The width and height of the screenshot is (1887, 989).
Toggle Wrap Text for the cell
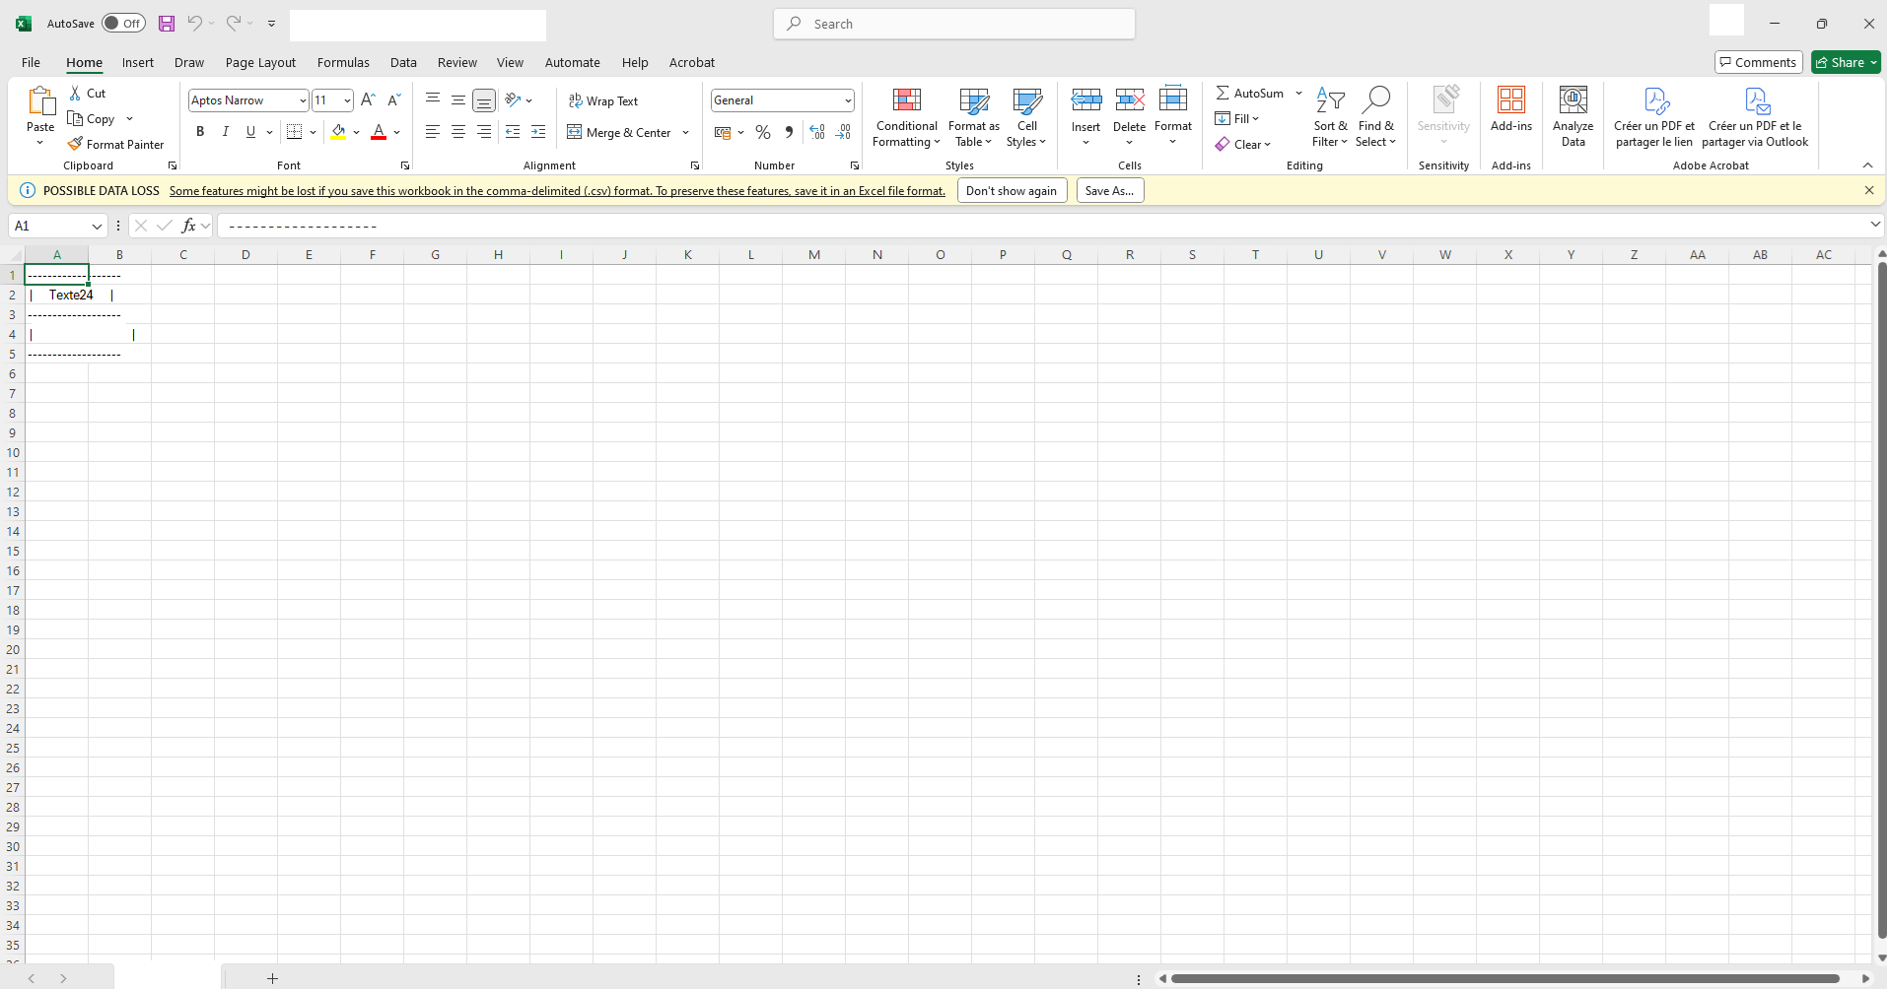(603, 100)
